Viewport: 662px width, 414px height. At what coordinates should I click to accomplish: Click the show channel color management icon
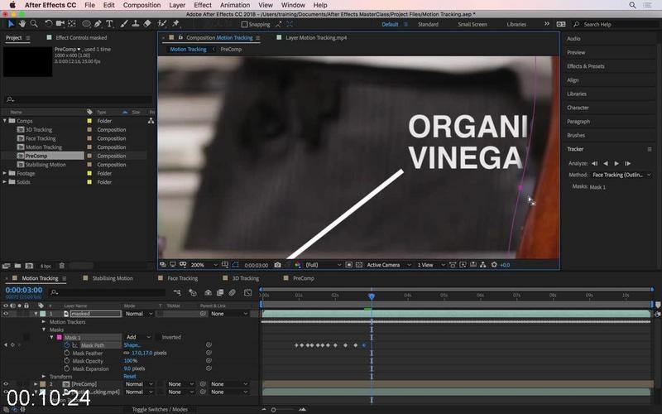[298, 265]
